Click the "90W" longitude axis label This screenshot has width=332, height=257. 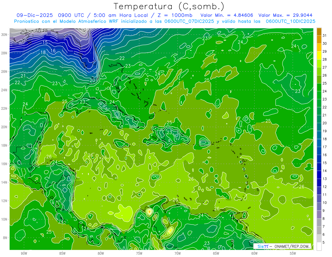(x=24, y=253)
